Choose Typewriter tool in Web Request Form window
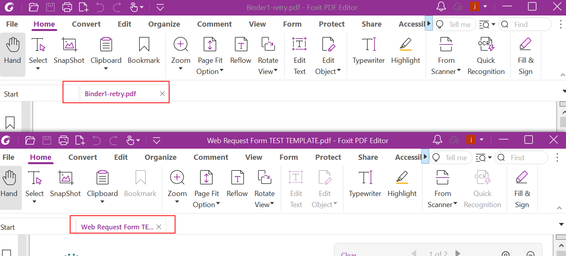 coord(365,184)
